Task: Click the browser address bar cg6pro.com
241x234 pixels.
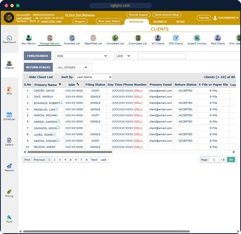Action: (120, 5)
